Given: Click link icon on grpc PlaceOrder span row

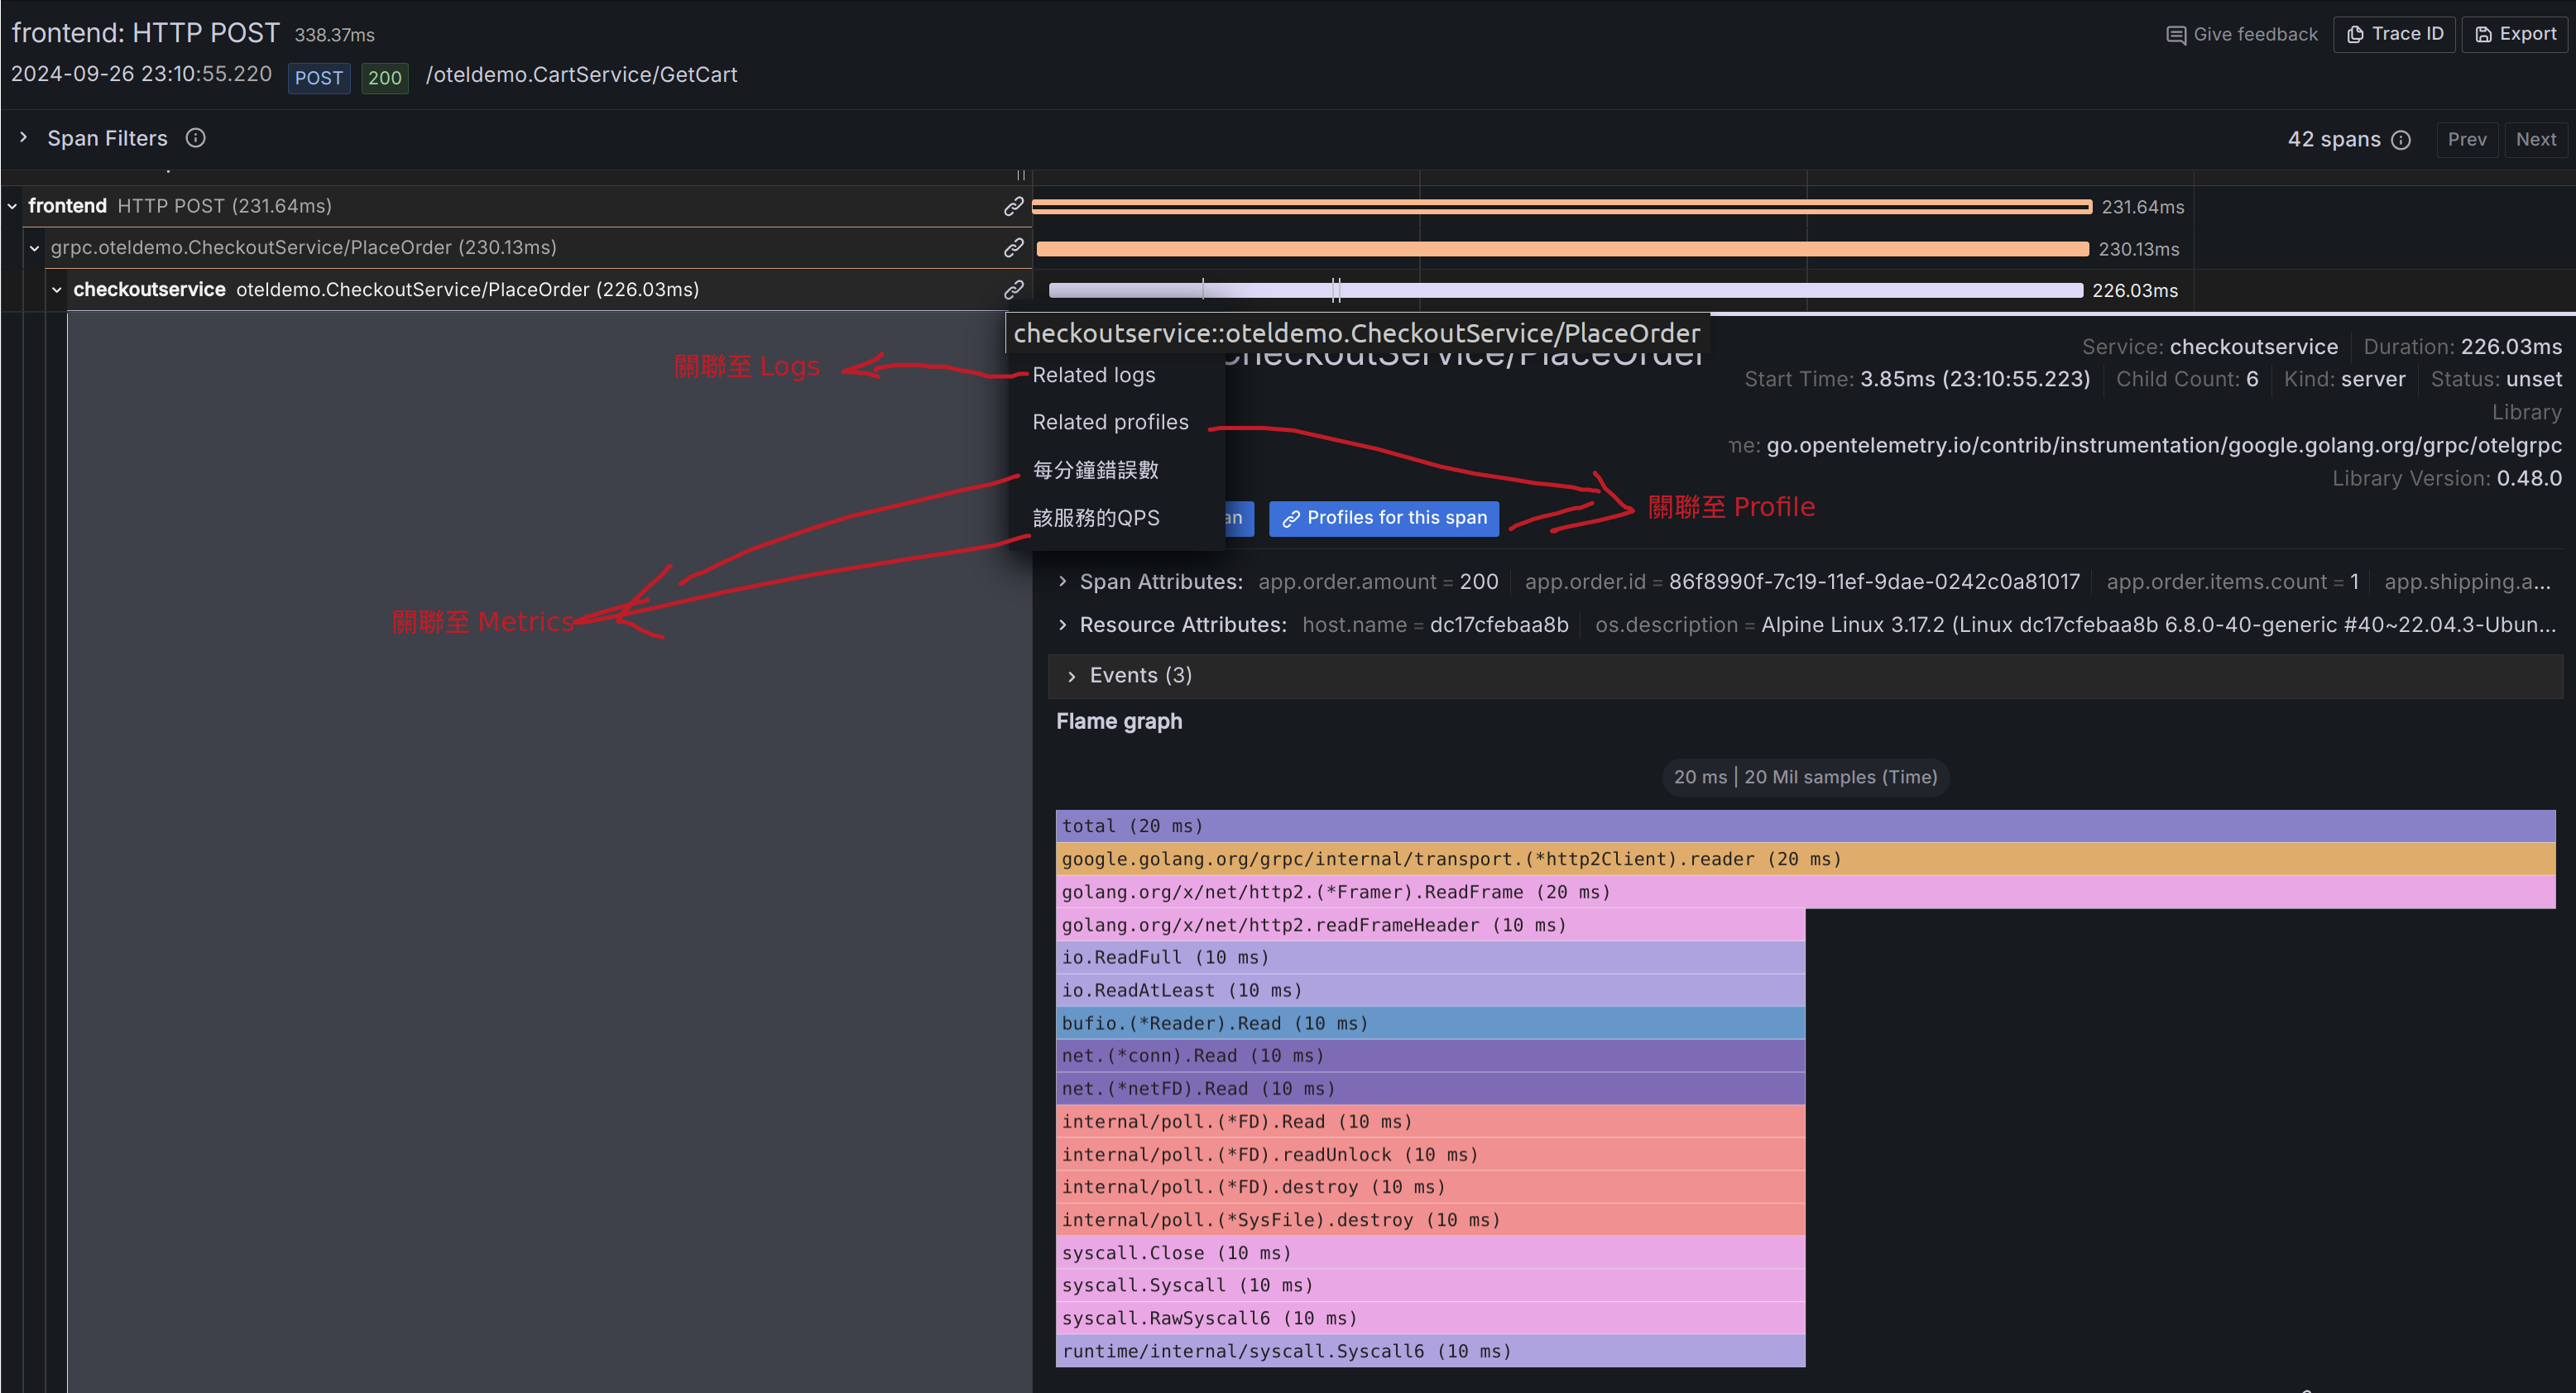Looking at the screenshot, I should tap(1013, 247).
